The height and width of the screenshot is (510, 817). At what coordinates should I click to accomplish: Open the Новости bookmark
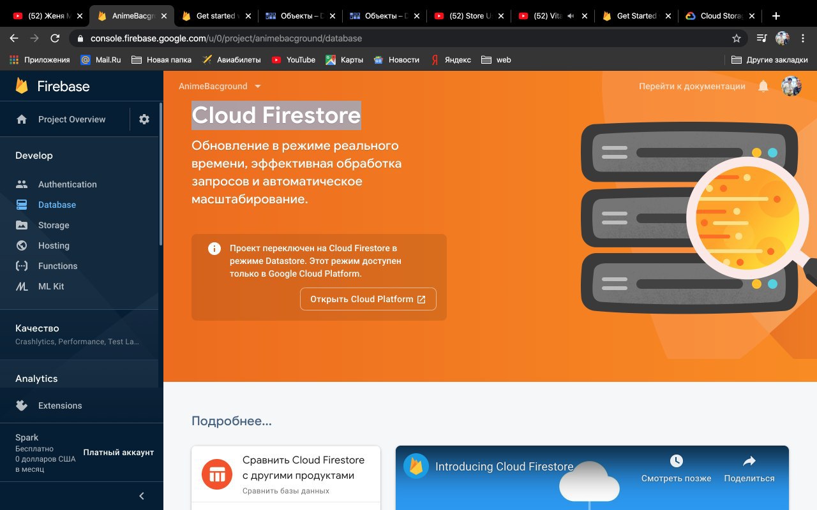coord(396,59)
